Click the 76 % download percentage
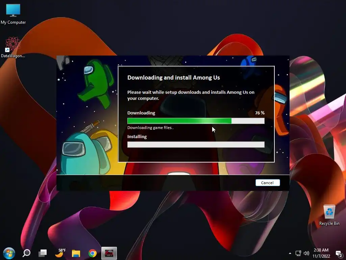Image resolution: width=346 pixels, height=260 pixels. [260, 113]
